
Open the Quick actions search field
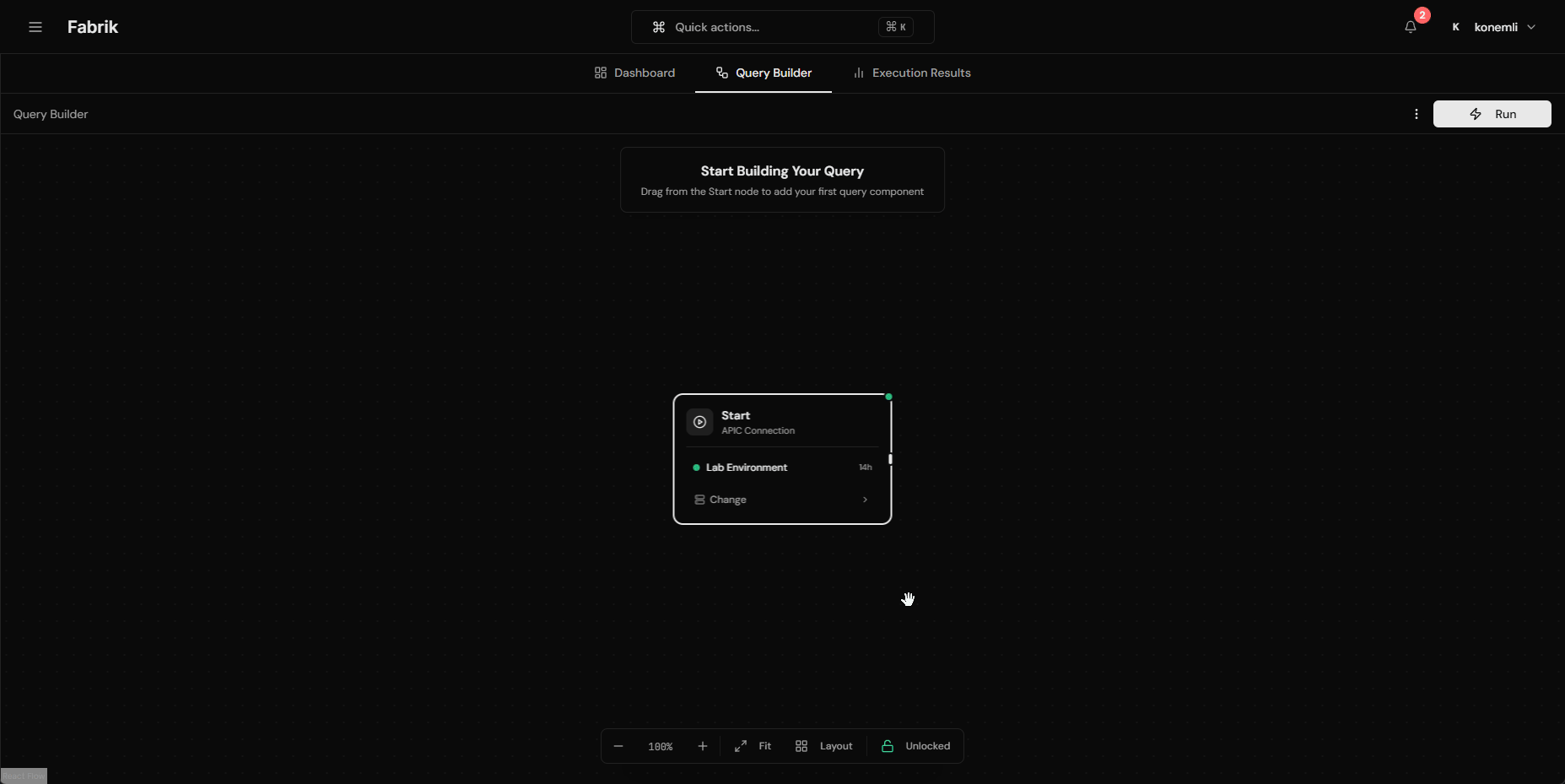pos(782,27)
